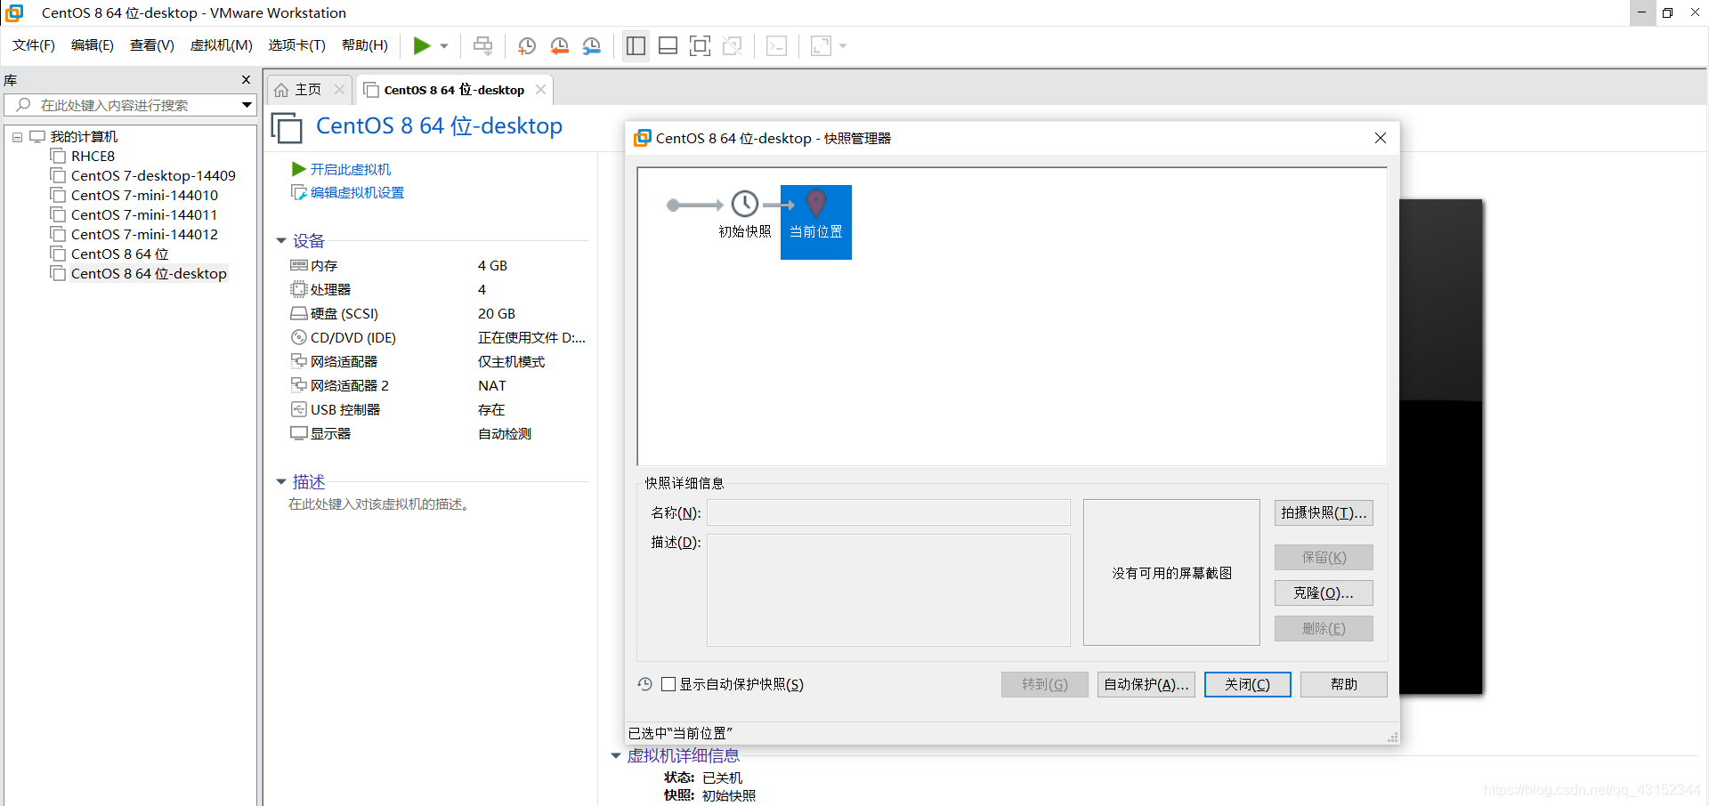This screenshot has height=806, width=1709.
Task: Close the 主页 tab
Action: click(x=339, y=90)
